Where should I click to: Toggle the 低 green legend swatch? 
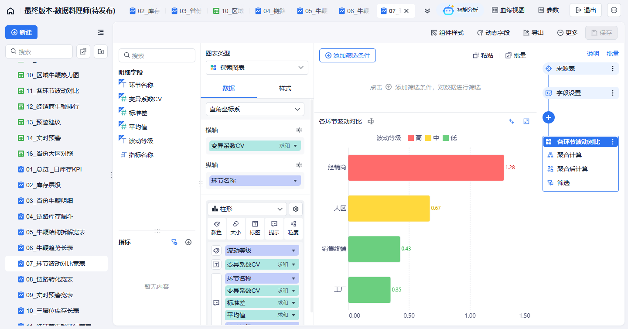point(446,138)
